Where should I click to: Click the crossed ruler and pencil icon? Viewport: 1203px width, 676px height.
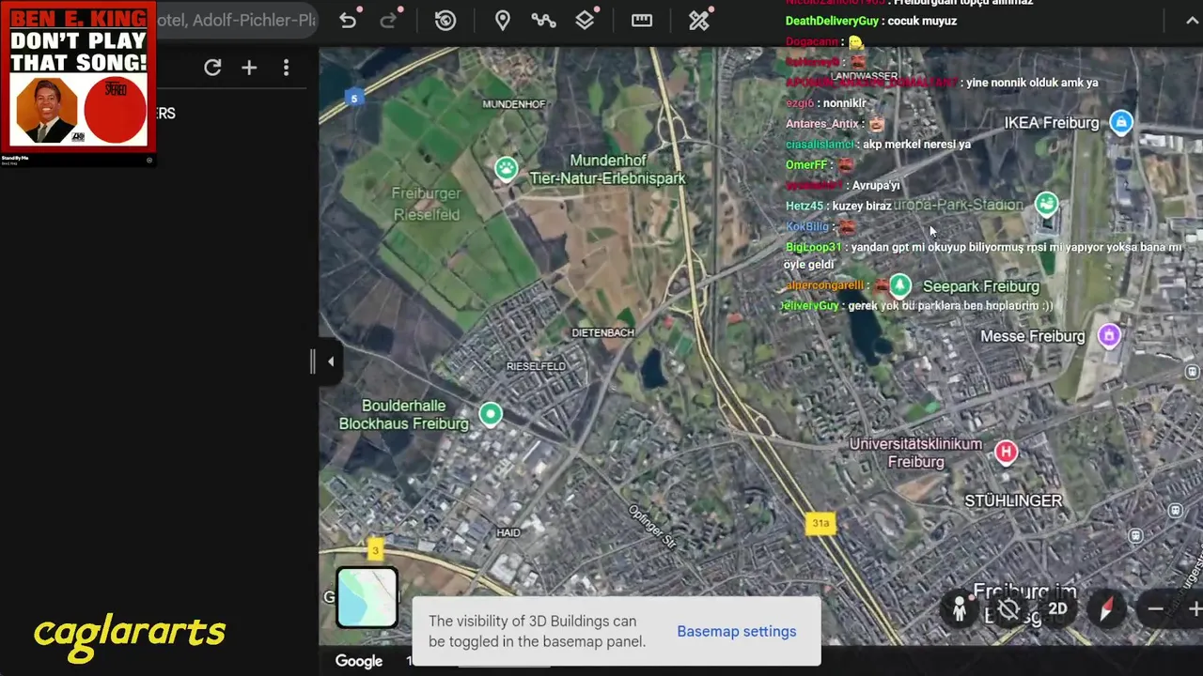click(699, 21)
